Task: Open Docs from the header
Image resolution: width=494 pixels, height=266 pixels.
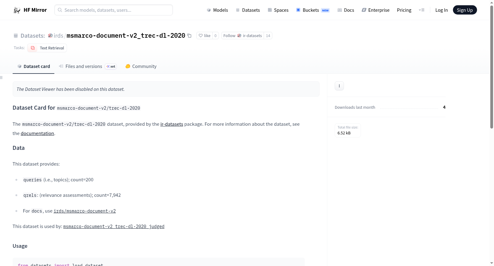Action: [x=345, y=10]
